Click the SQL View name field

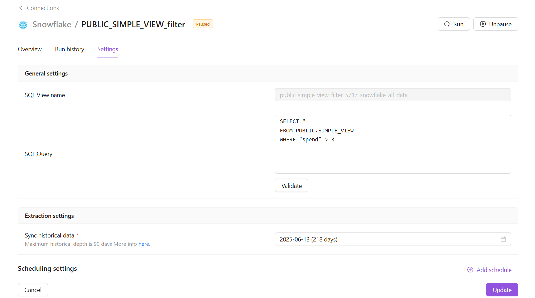click(x=393, y=95)
